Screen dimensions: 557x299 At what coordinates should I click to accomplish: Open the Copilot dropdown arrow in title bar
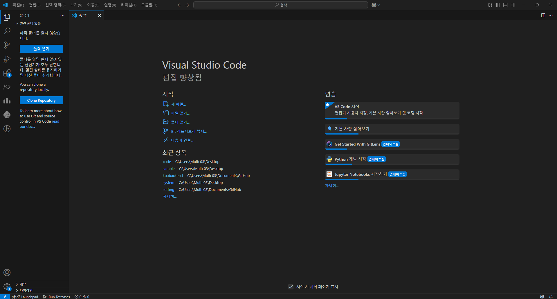[379, 5]
